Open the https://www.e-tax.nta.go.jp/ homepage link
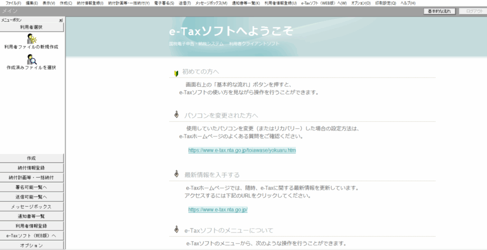Viewport: 487px width, 250px height. pos(218,210)
